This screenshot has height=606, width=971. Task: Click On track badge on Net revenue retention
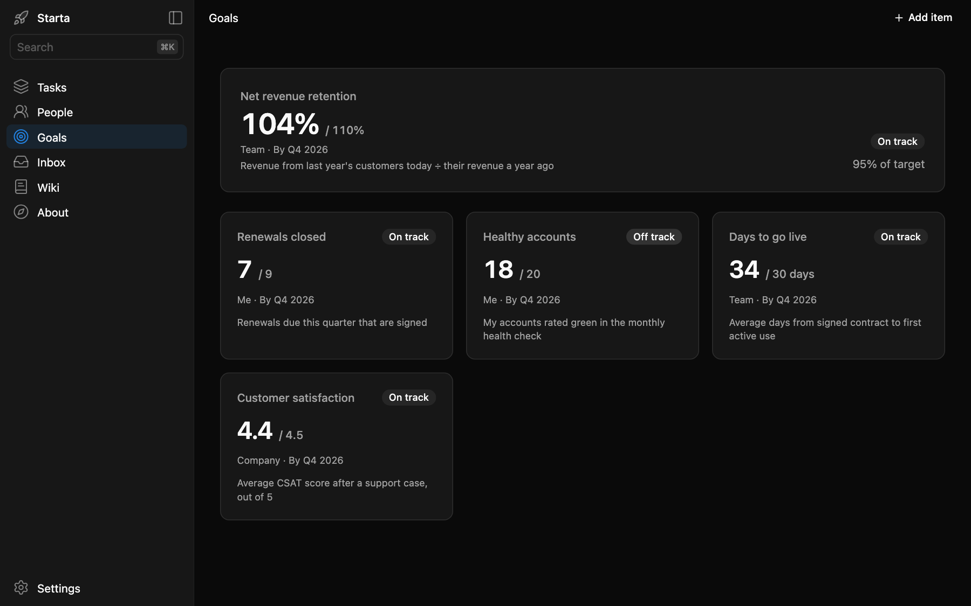coord(897,141)
